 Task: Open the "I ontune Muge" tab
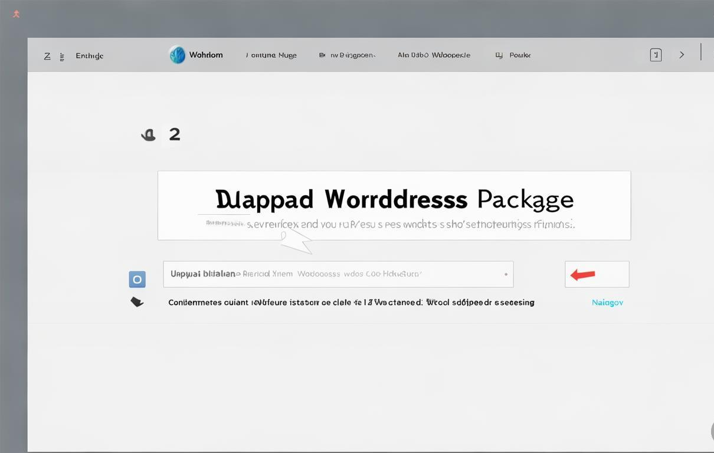coord(271,55)
